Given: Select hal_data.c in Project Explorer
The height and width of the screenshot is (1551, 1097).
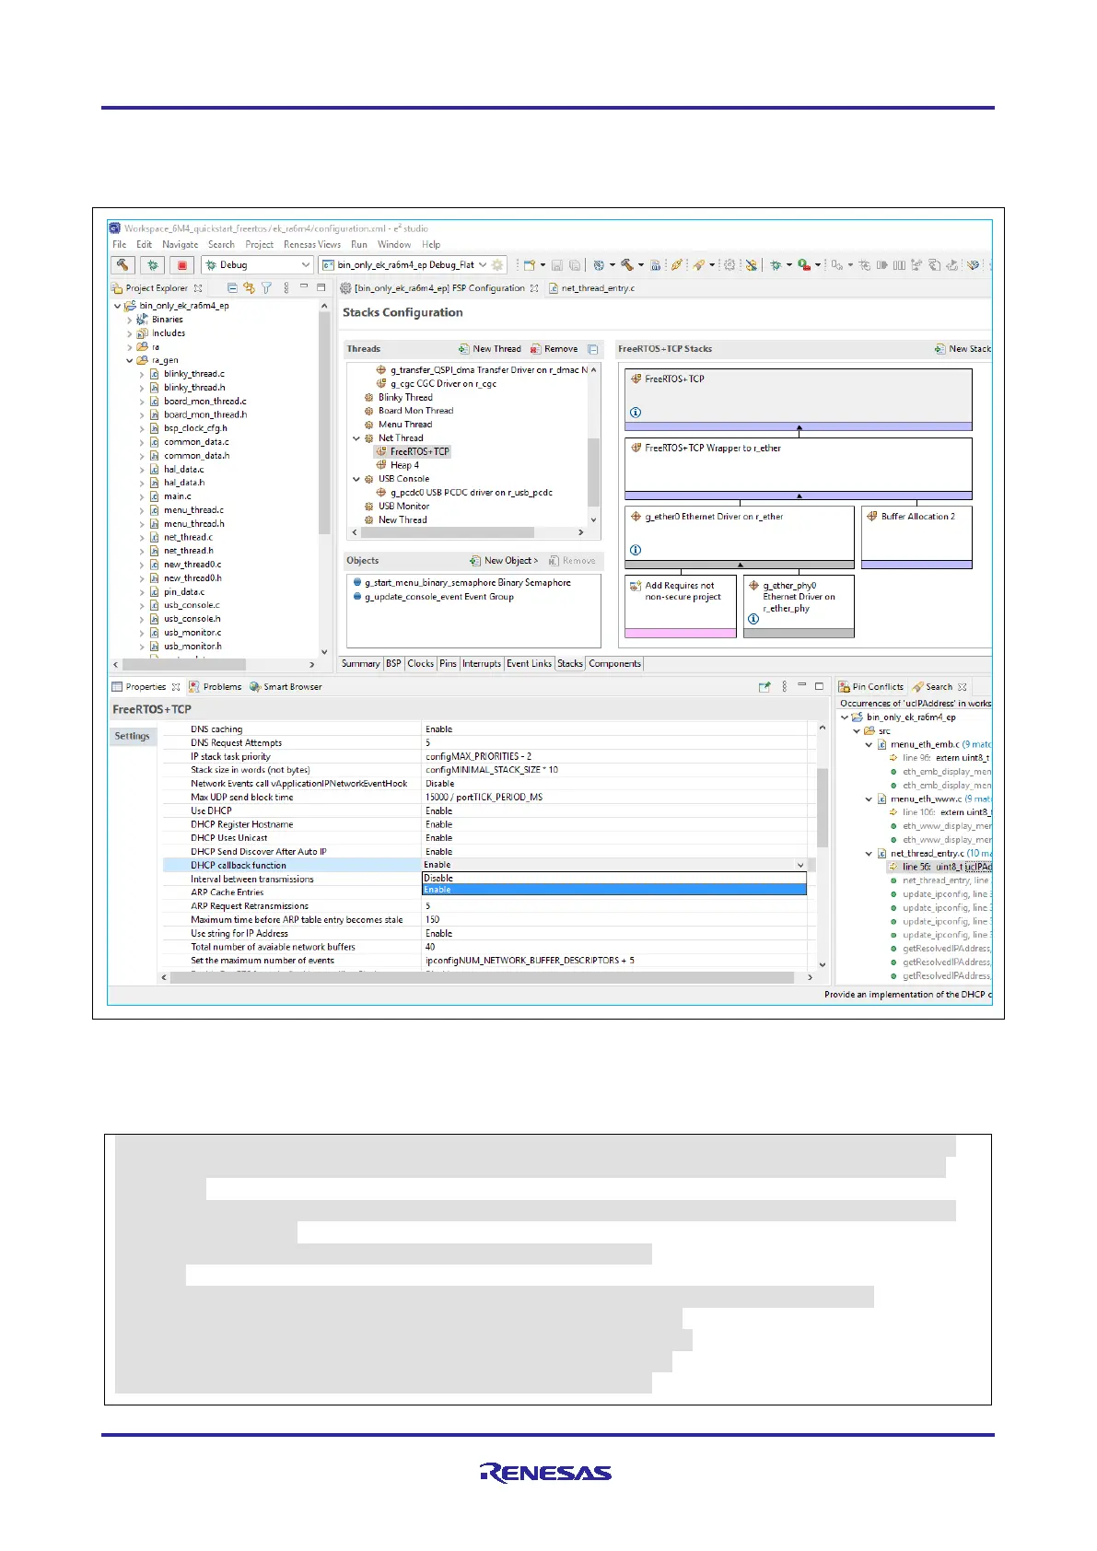Looking at the screenshot, I should [x=183, y=469].
